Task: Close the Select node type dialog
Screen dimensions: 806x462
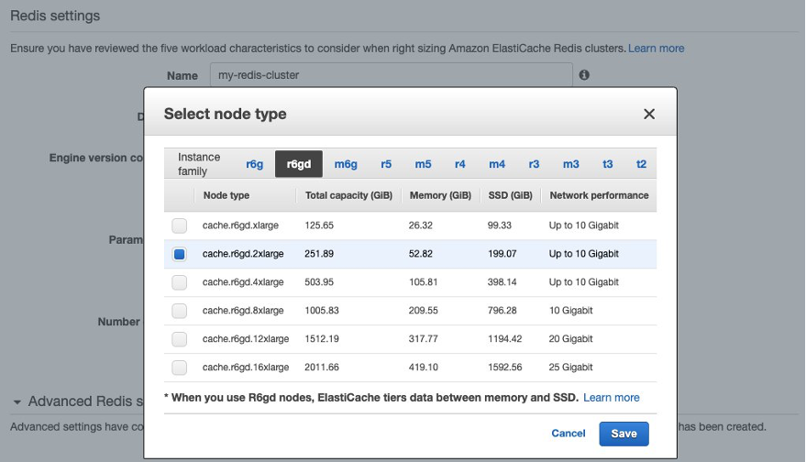Action: point(649,114)
